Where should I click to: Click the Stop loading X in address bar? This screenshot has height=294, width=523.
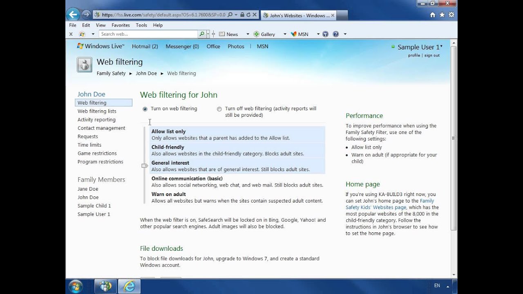[254, 15]
